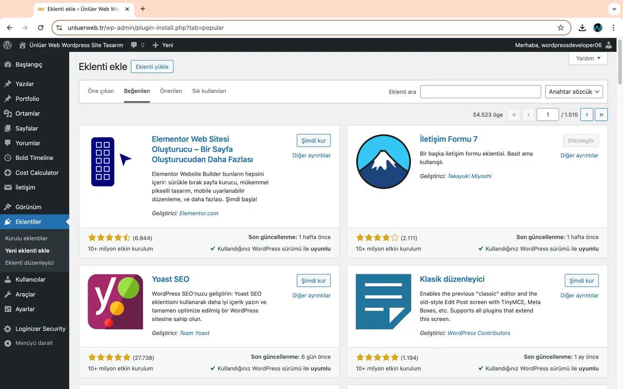Click the browser back arrow
623x389 pixels.
coord(10,28)
